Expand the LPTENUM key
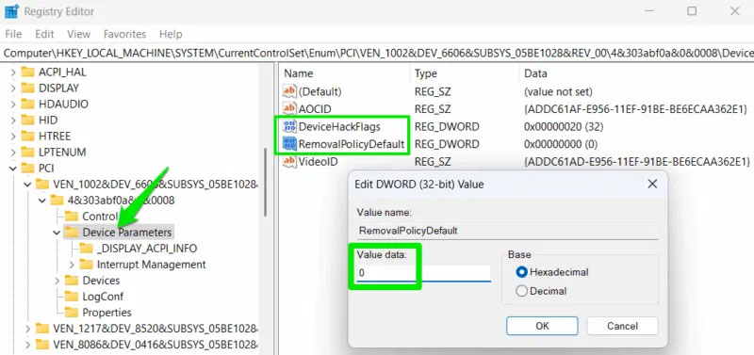Viewport: 754px width, 355px height. (12, 153)
